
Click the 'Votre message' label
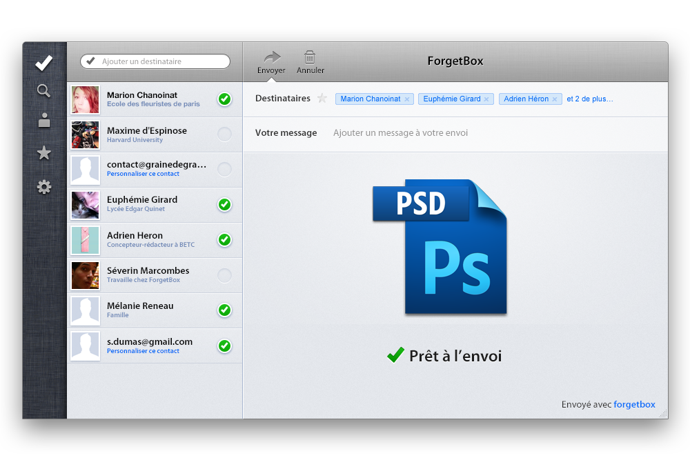tap(286, 133)
